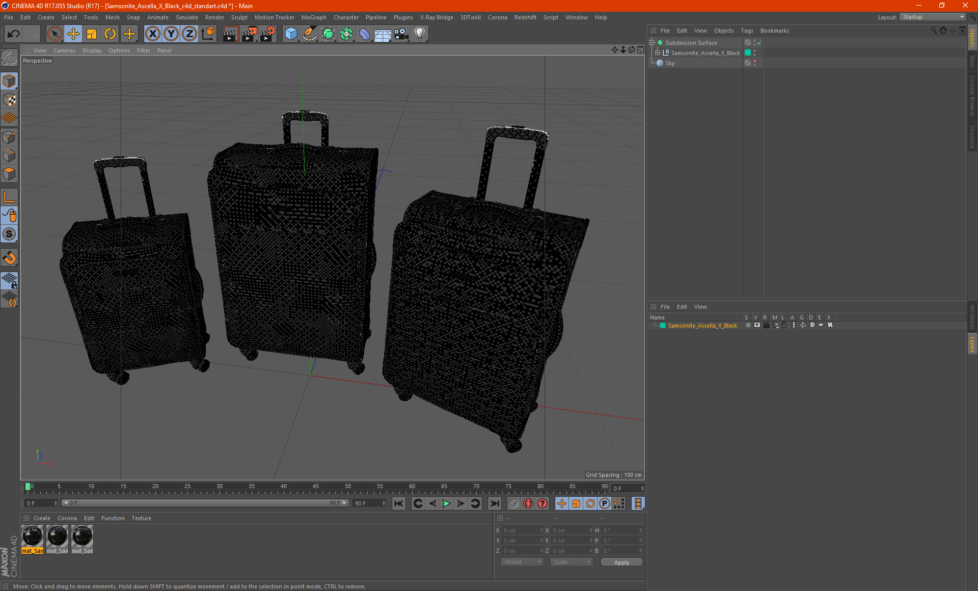Open the deformer Bend icon

tap(365, 34)
